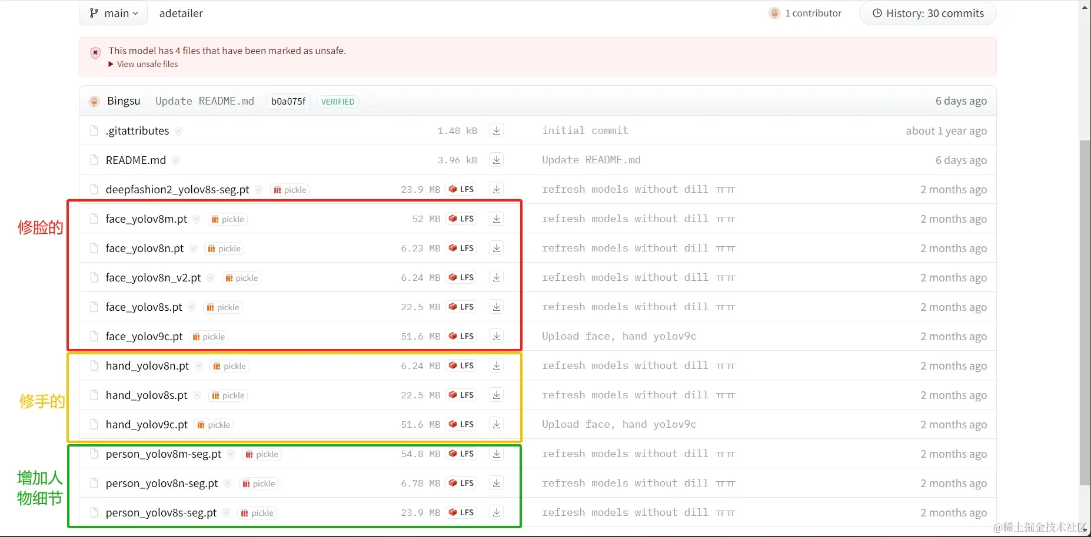Open the README.md file
1091x537 pixels.
click(x=136, y=160)
